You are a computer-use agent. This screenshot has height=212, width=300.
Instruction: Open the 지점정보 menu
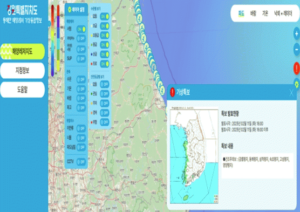click(22, 70)
